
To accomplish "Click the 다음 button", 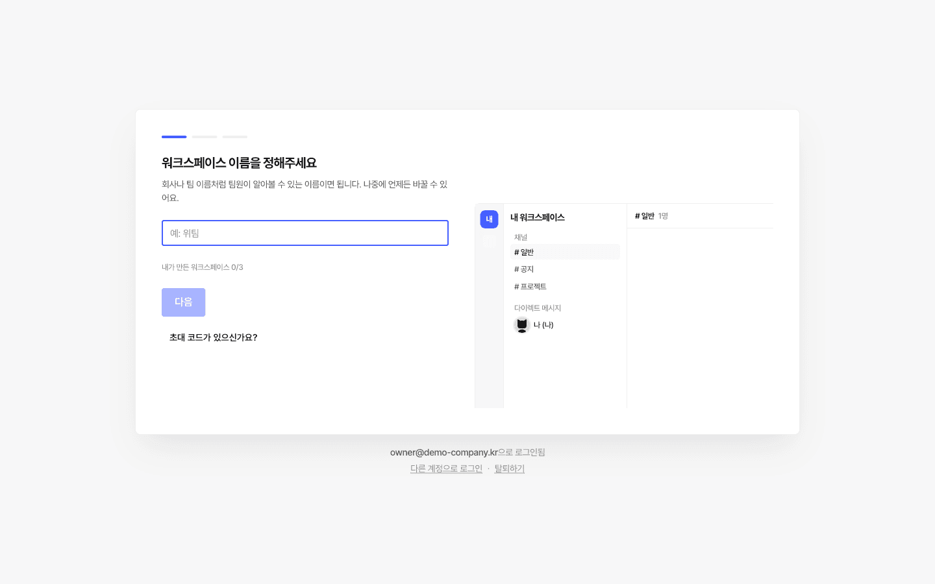I will pos(183,302).
